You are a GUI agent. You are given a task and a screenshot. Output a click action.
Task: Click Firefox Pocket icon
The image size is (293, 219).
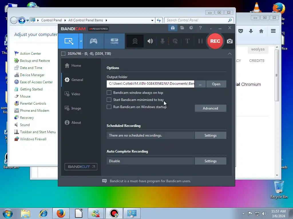point(241,31)
